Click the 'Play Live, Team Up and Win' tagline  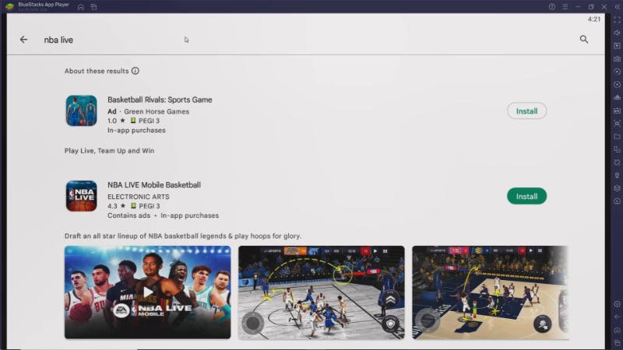pyautogui.click(x=109, y=151)
